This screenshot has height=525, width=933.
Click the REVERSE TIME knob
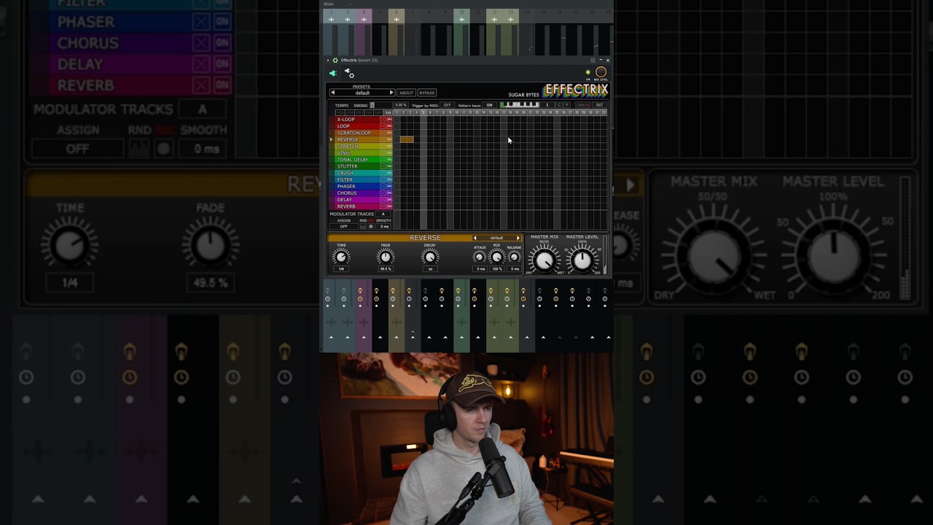click(x=341, y=256)
